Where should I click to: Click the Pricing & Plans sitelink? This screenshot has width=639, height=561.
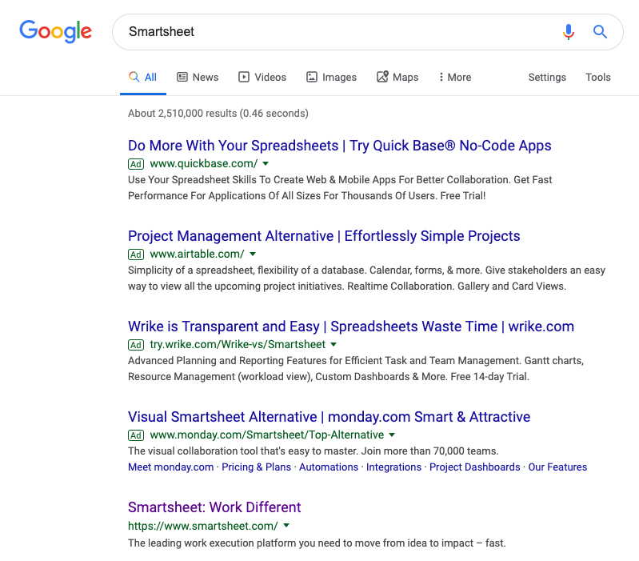coord(256,467)
